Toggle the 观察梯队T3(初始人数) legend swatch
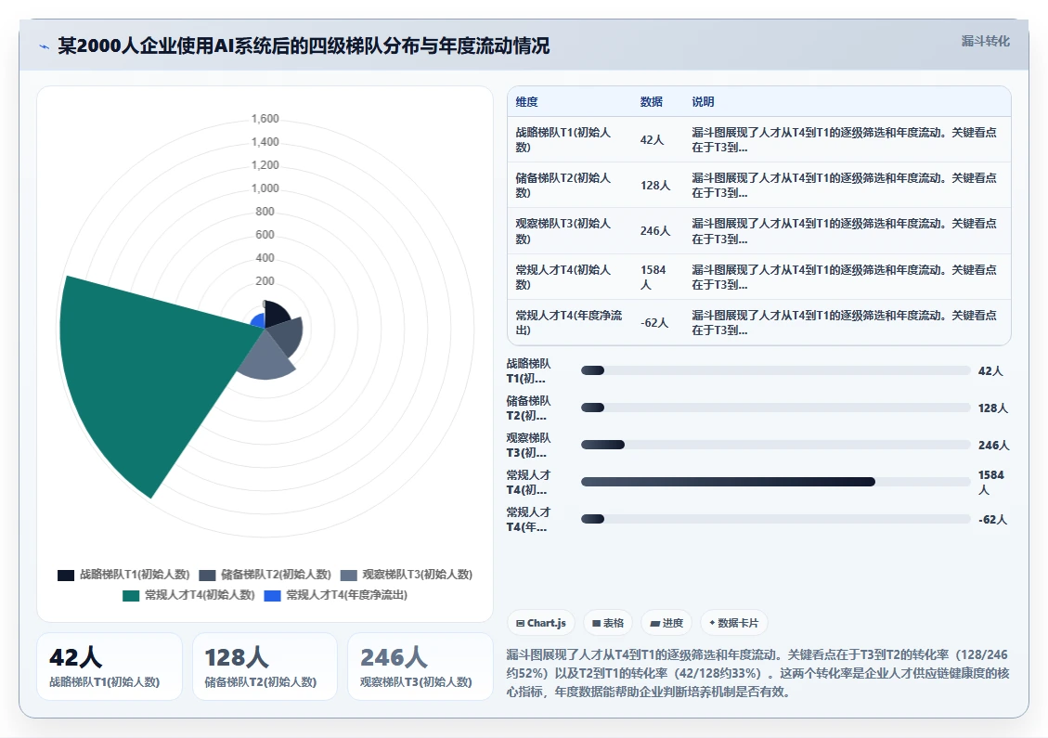 tap(348, 575)
